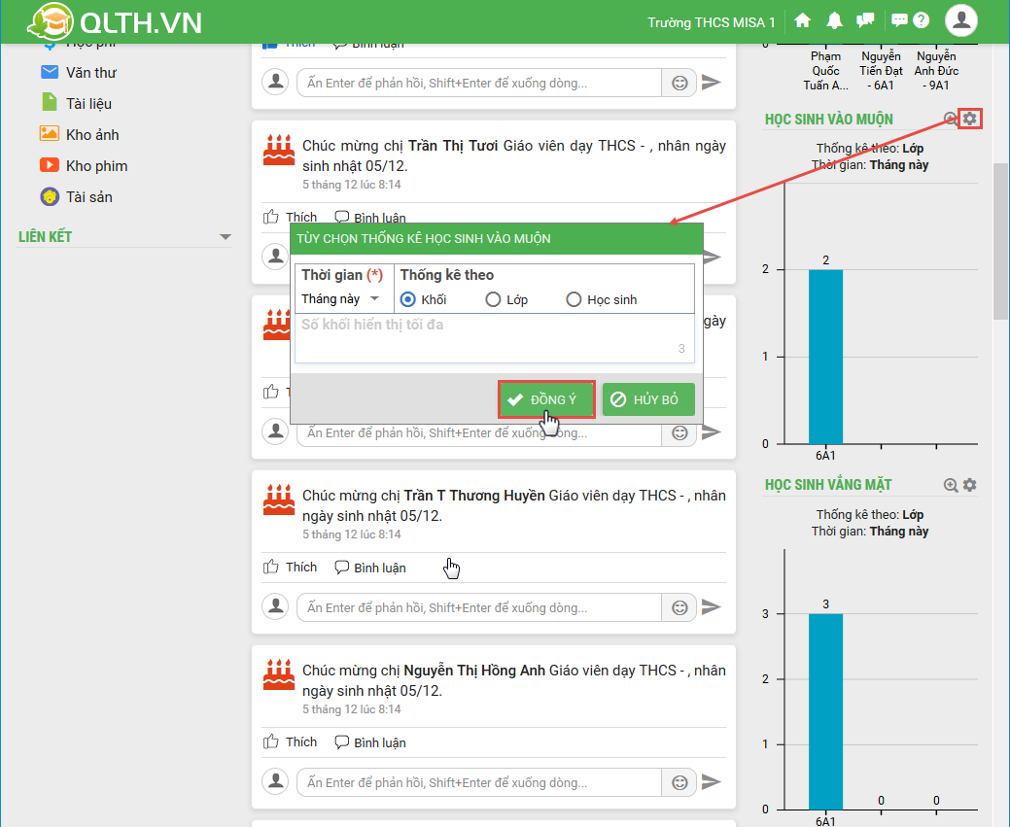The image size is (1010, 827).
Task: Open settings gear for Học sinh vắng mặt
Action: [x=969, y=485]
